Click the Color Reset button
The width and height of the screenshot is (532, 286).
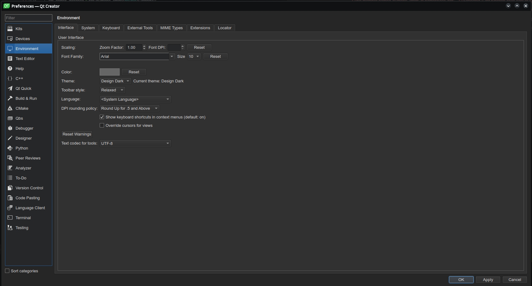pyautogui.click(x=134, y=72)
